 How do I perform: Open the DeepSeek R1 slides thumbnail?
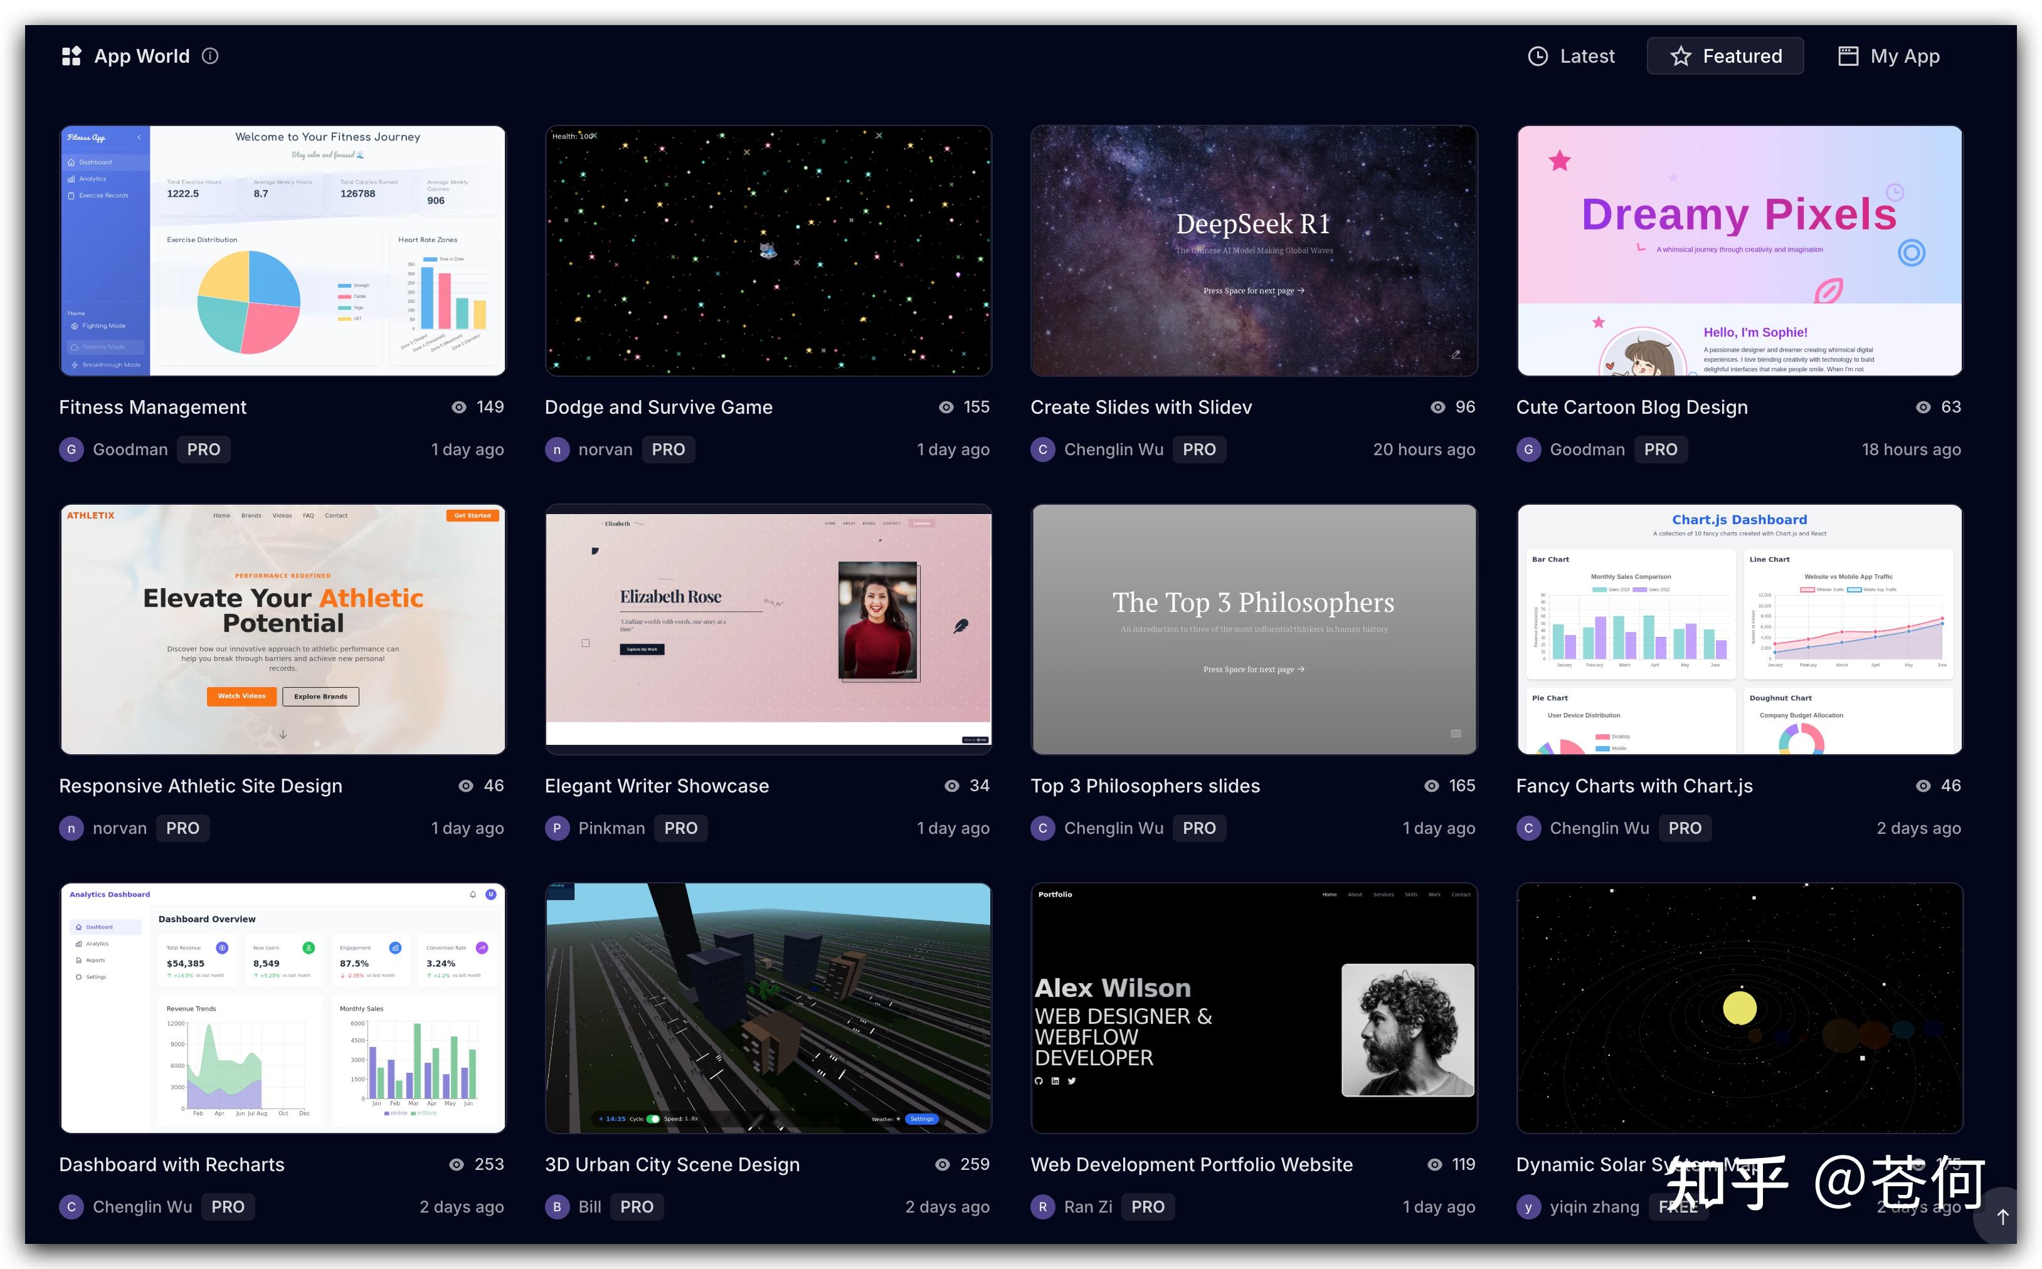[1253, 251]
